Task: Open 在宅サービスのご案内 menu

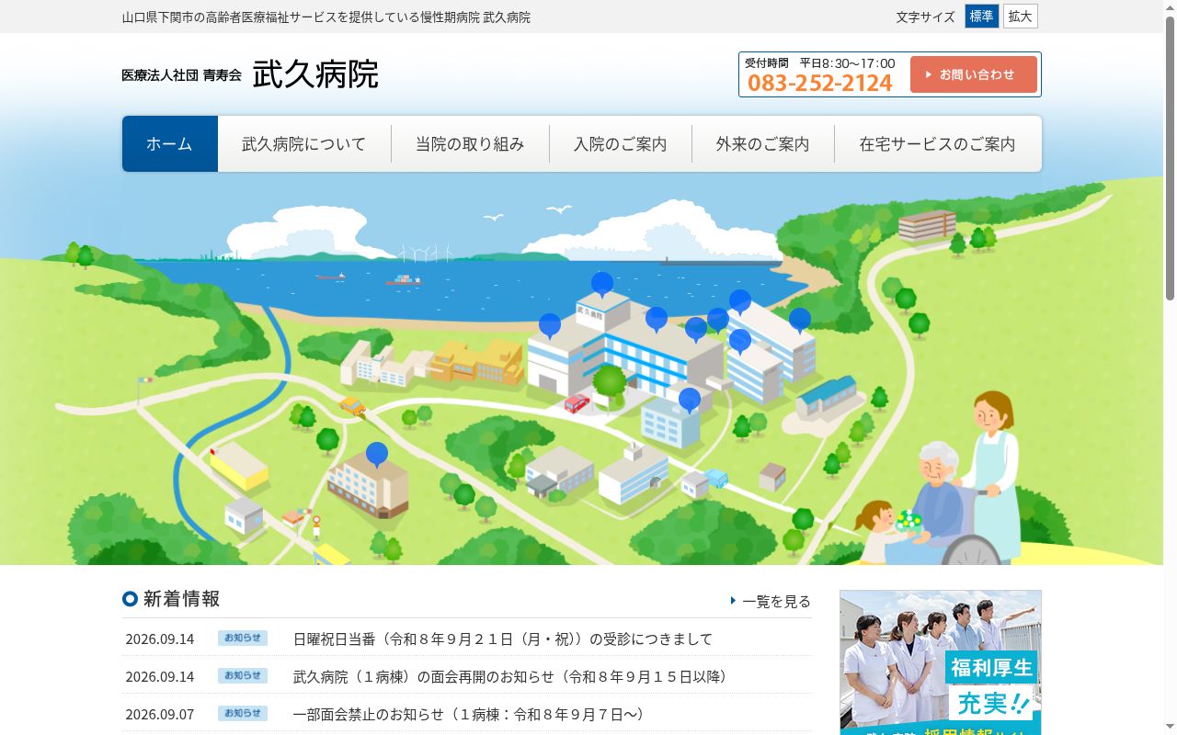Action: coord(938,143)
